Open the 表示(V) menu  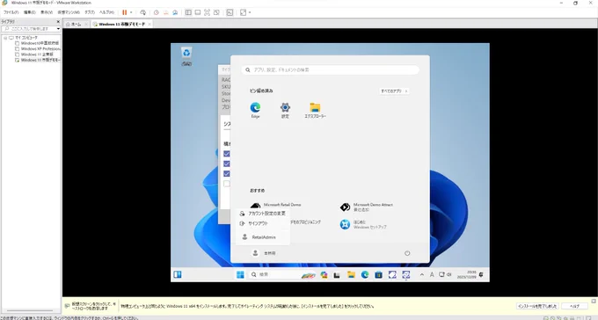click(47, 12)
